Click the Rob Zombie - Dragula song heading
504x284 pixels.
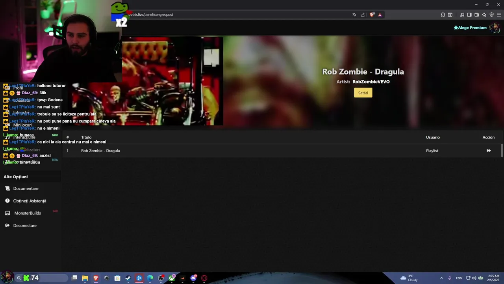[363, 72]
